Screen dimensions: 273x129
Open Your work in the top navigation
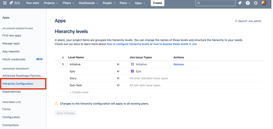click(x=33, y=3)
